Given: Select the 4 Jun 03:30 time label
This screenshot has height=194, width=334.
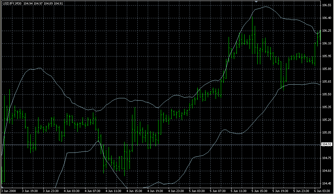Looking at the screenshot, I should pyautogui.click(x=71, y=191).
